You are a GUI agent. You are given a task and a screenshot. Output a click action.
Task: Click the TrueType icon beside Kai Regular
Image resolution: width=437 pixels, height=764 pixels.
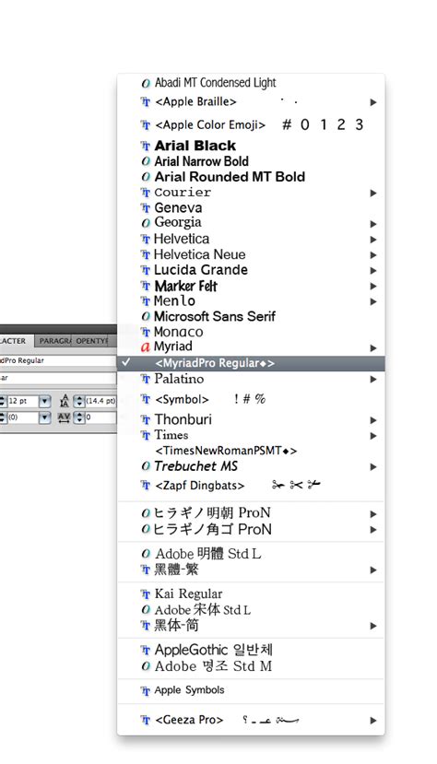145,594
